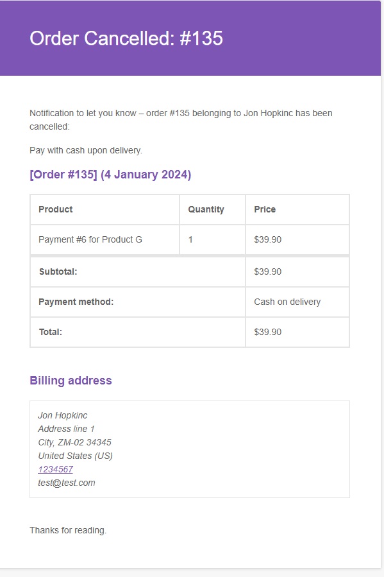This screenshot has height=577, width=384.
Task: Click the phone number link 1234567
Action: click(56, 469)
